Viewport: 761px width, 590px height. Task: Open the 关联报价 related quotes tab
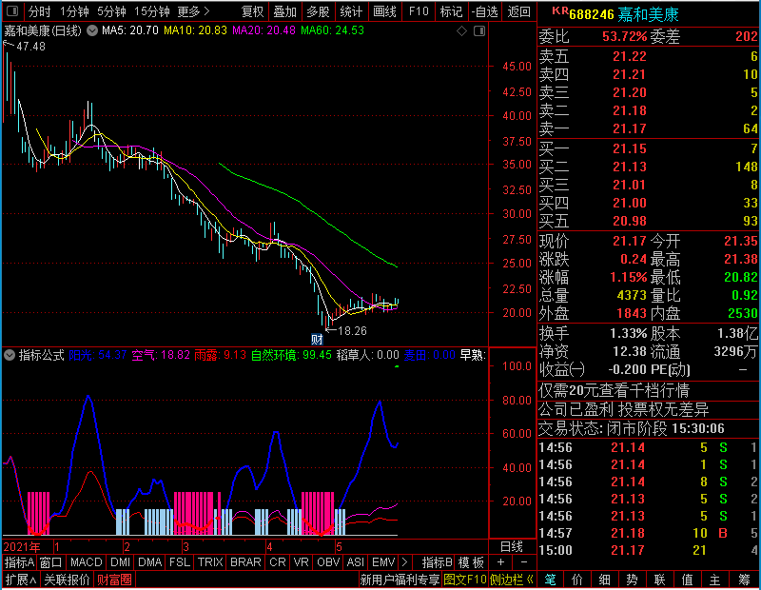[x=67, y=580]
